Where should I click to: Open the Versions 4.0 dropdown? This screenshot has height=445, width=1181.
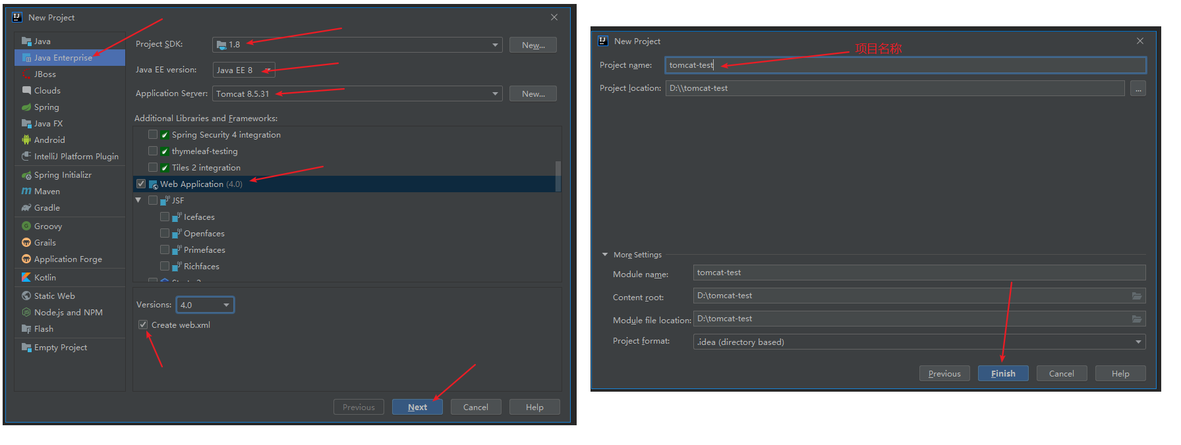coord(205,305)
